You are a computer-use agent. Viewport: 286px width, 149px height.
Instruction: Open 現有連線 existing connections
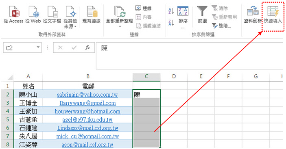tap(92, 15)
